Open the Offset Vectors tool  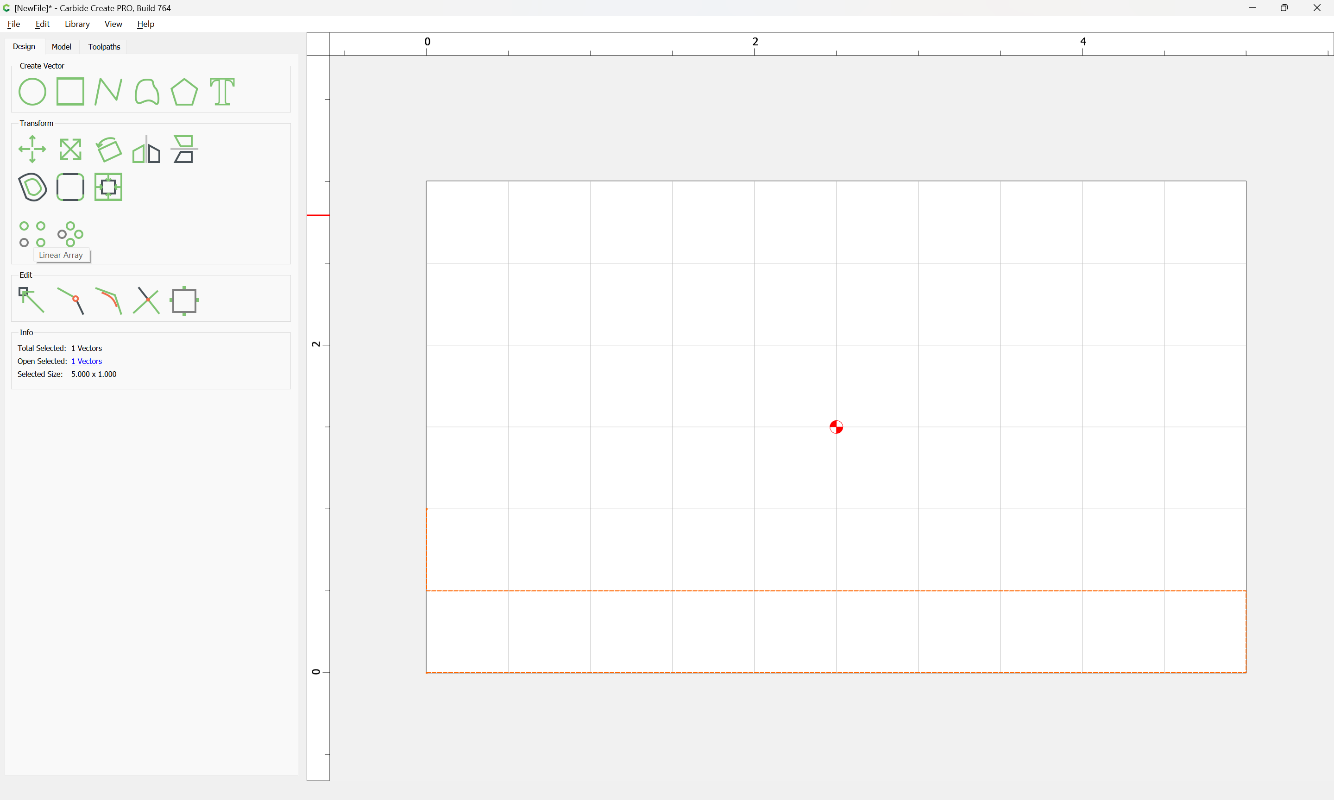32,187
